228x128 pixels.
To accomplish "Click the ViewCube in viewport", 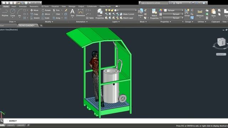I will [221, 42].
